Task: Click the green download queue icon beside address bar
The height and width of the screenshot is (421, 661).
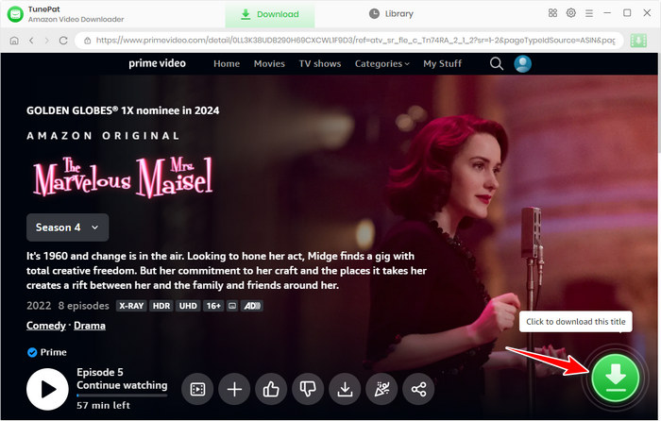Action: pyautogui.click(x=638, y=41)
